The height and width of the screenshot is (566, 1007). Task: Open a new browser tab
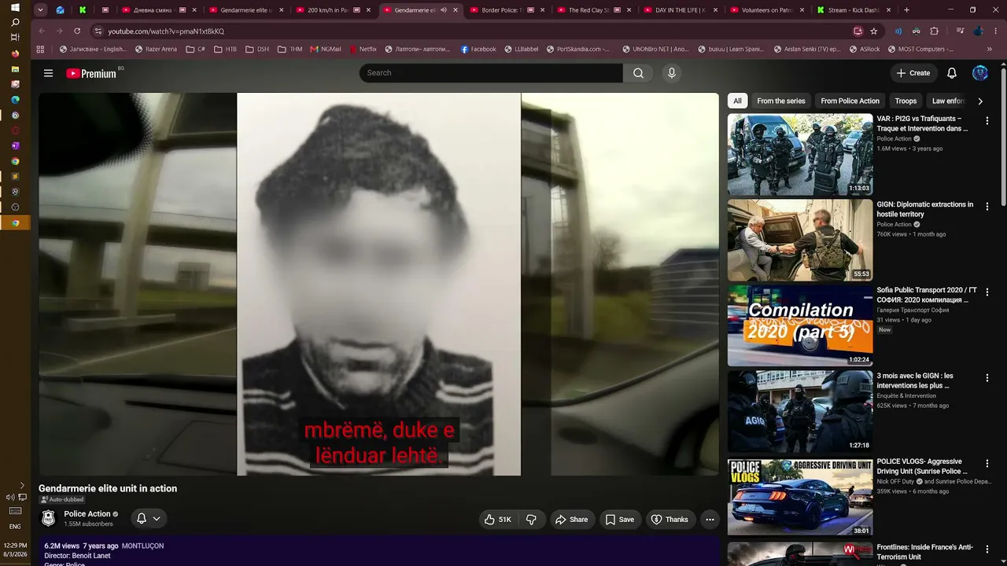[x=906, y=10]
